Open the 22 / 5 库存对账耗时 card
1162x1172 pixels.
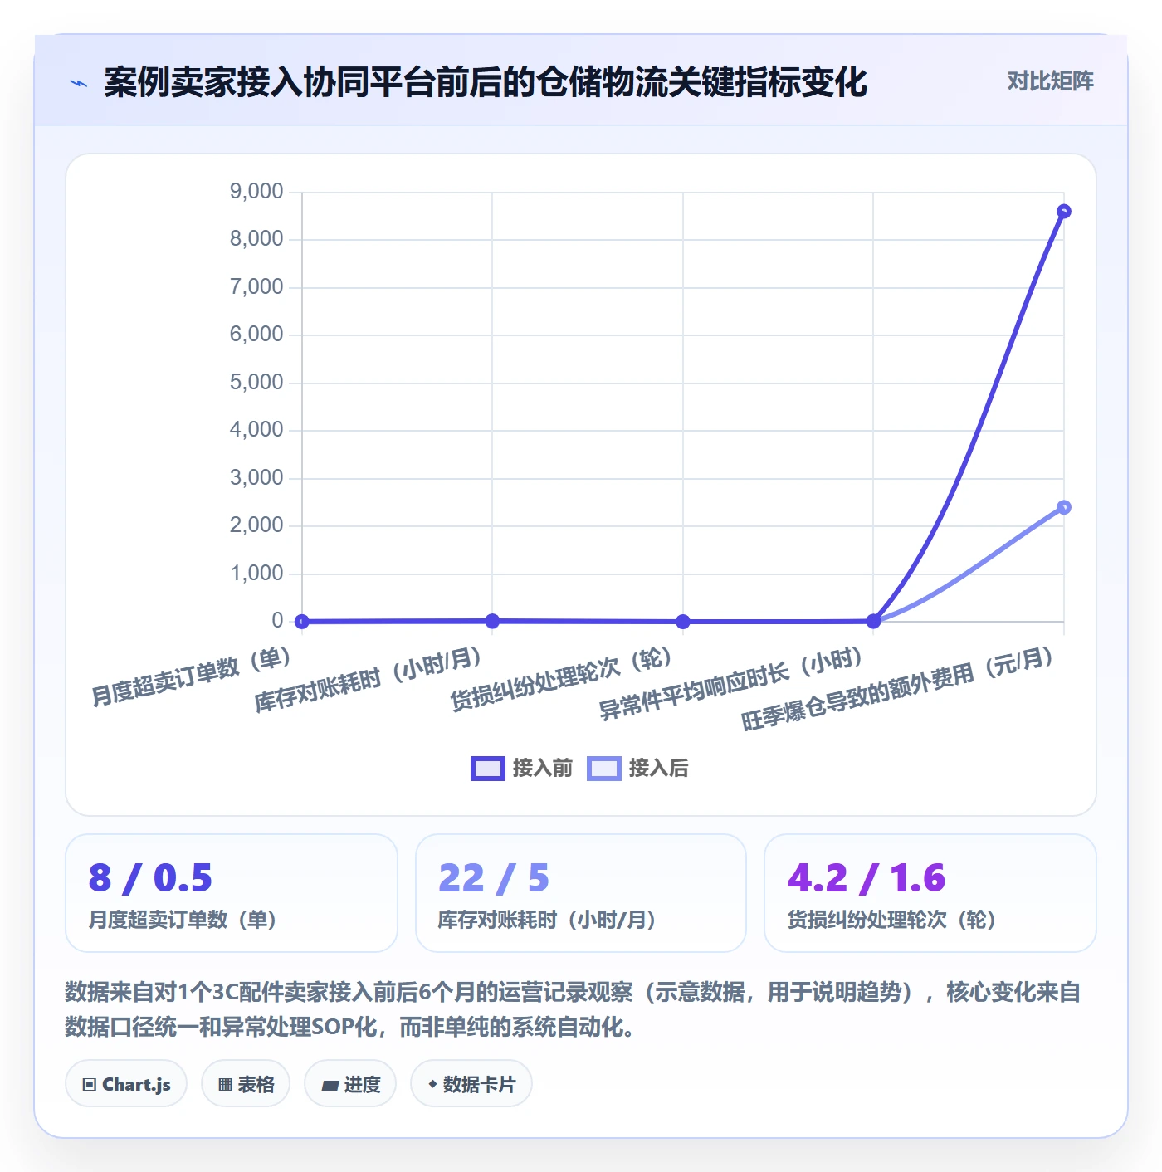click(581, 893)
